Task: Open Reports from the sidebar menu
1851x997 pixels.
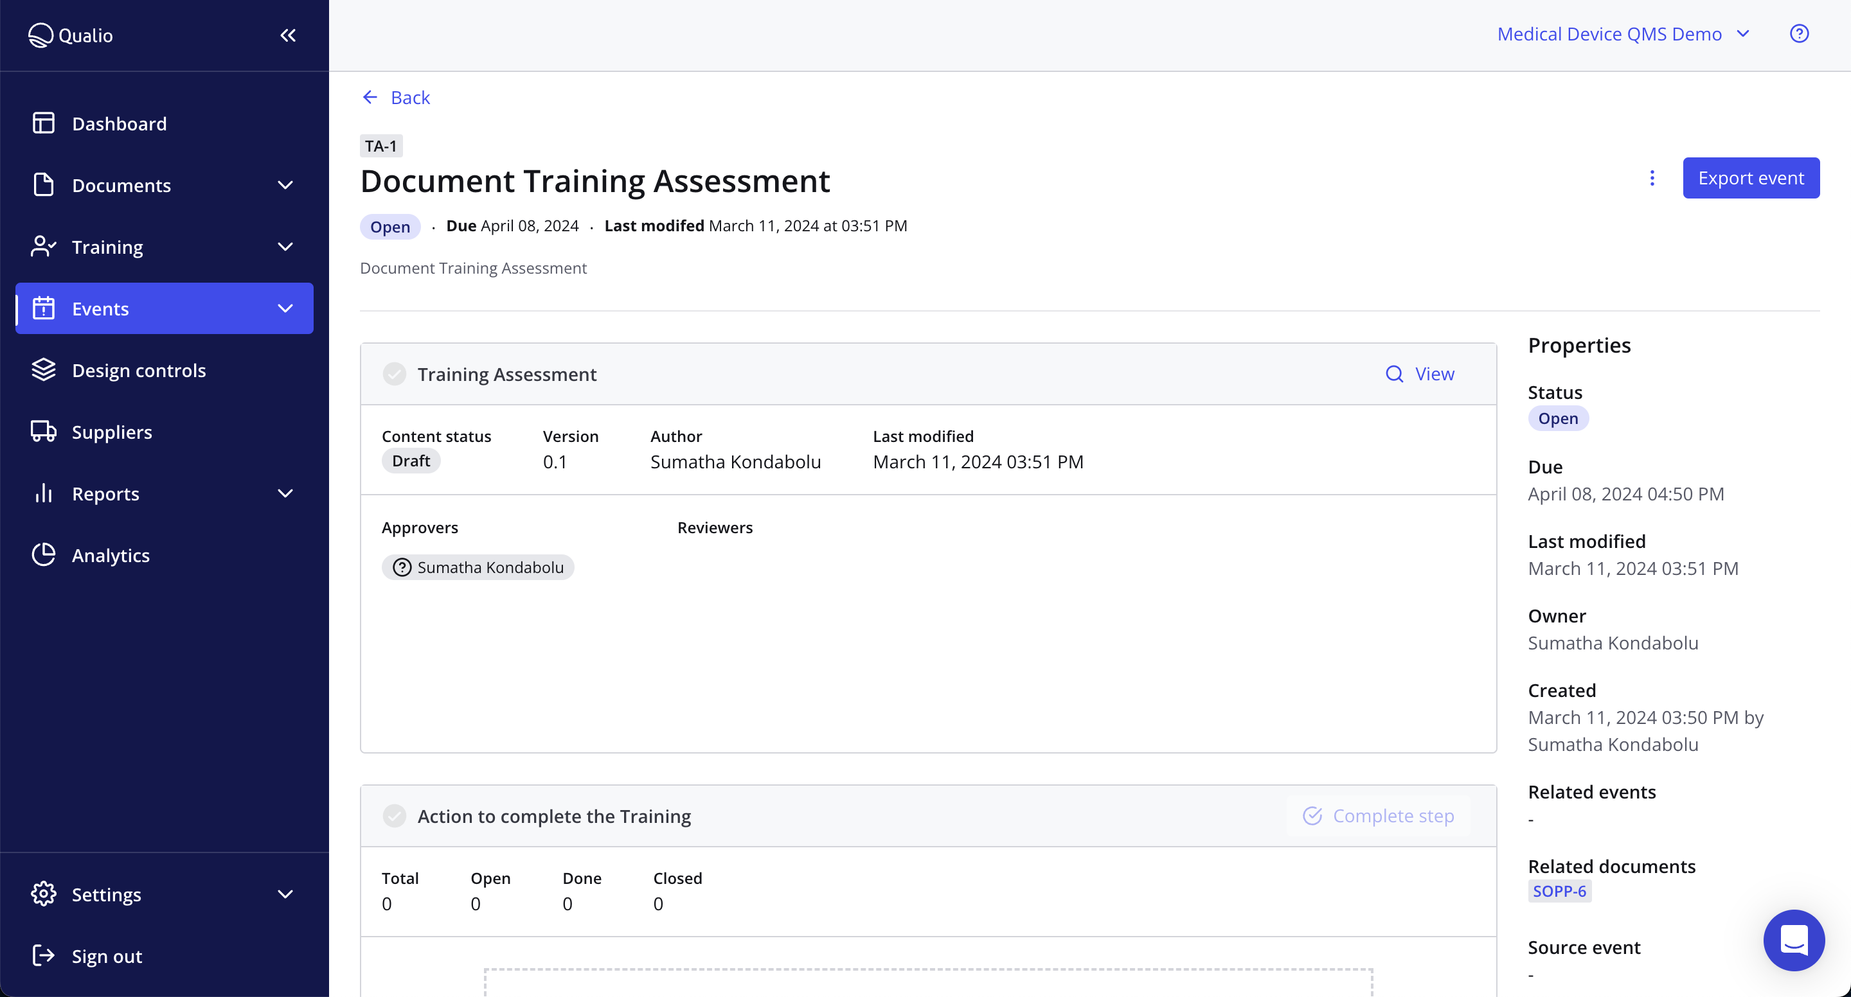Action: pos(105,493)
